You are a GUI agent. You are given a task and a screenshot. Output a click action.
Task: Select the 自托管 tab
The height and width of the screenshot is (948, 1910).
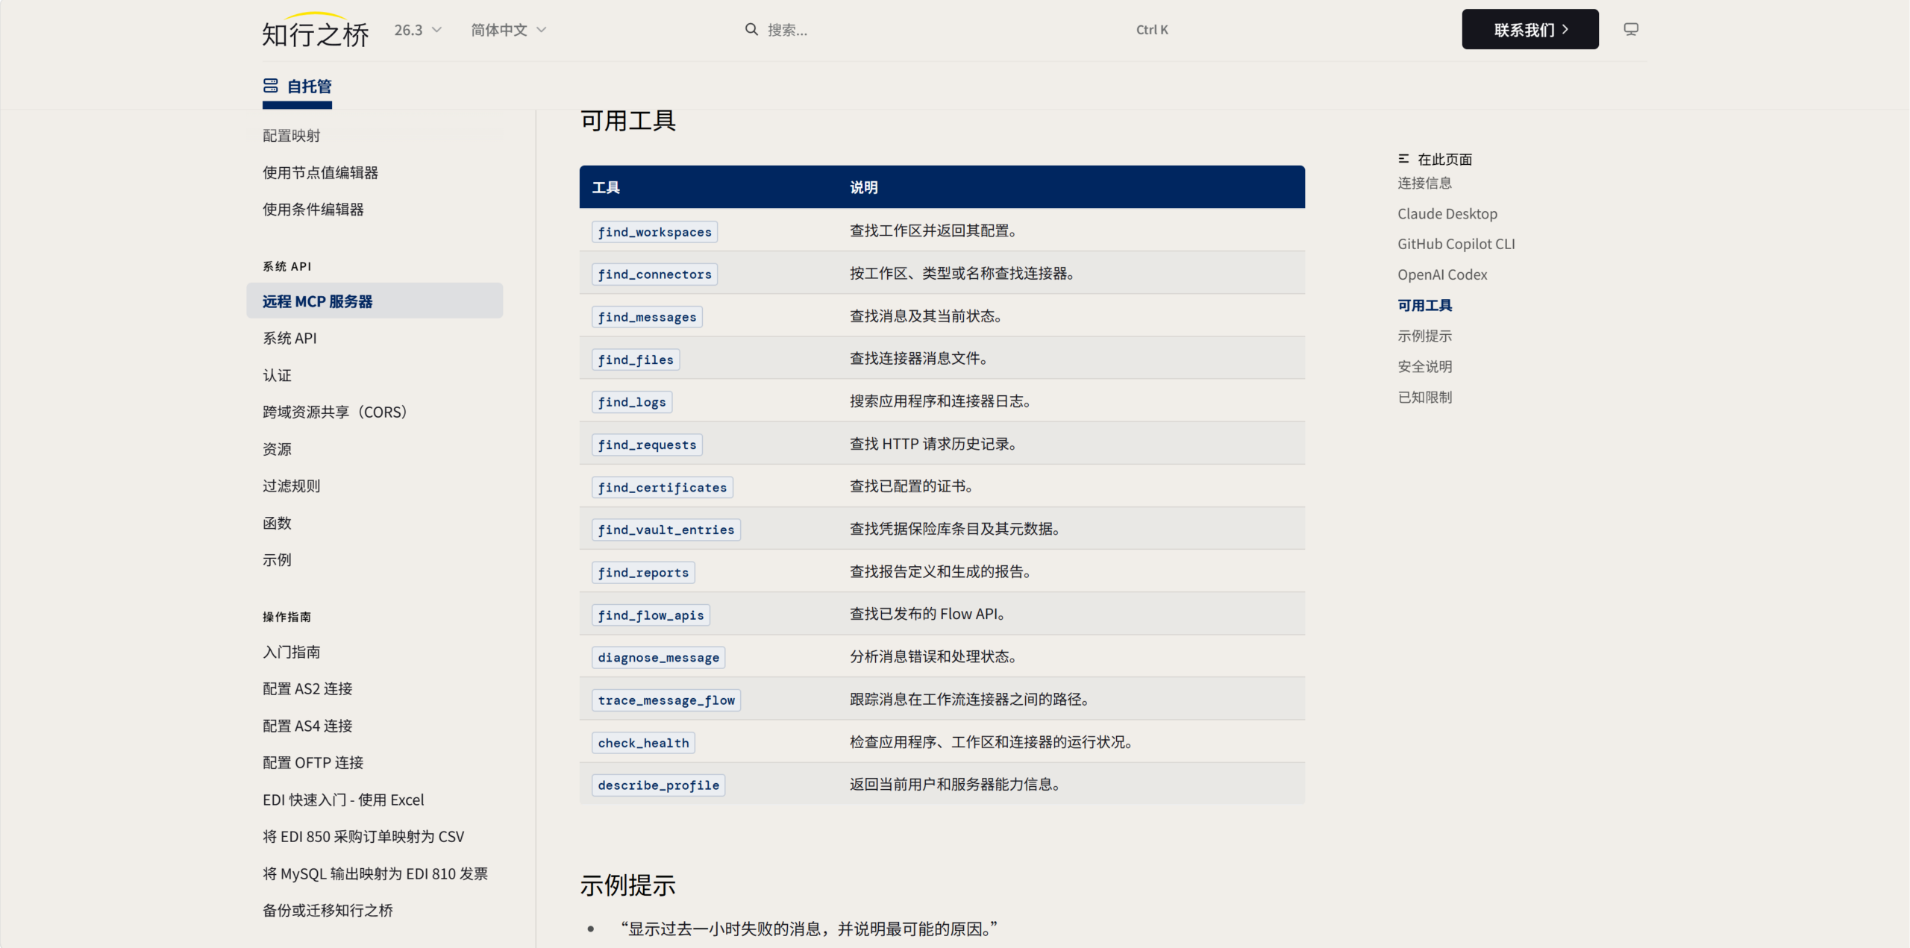pos(297,87)
